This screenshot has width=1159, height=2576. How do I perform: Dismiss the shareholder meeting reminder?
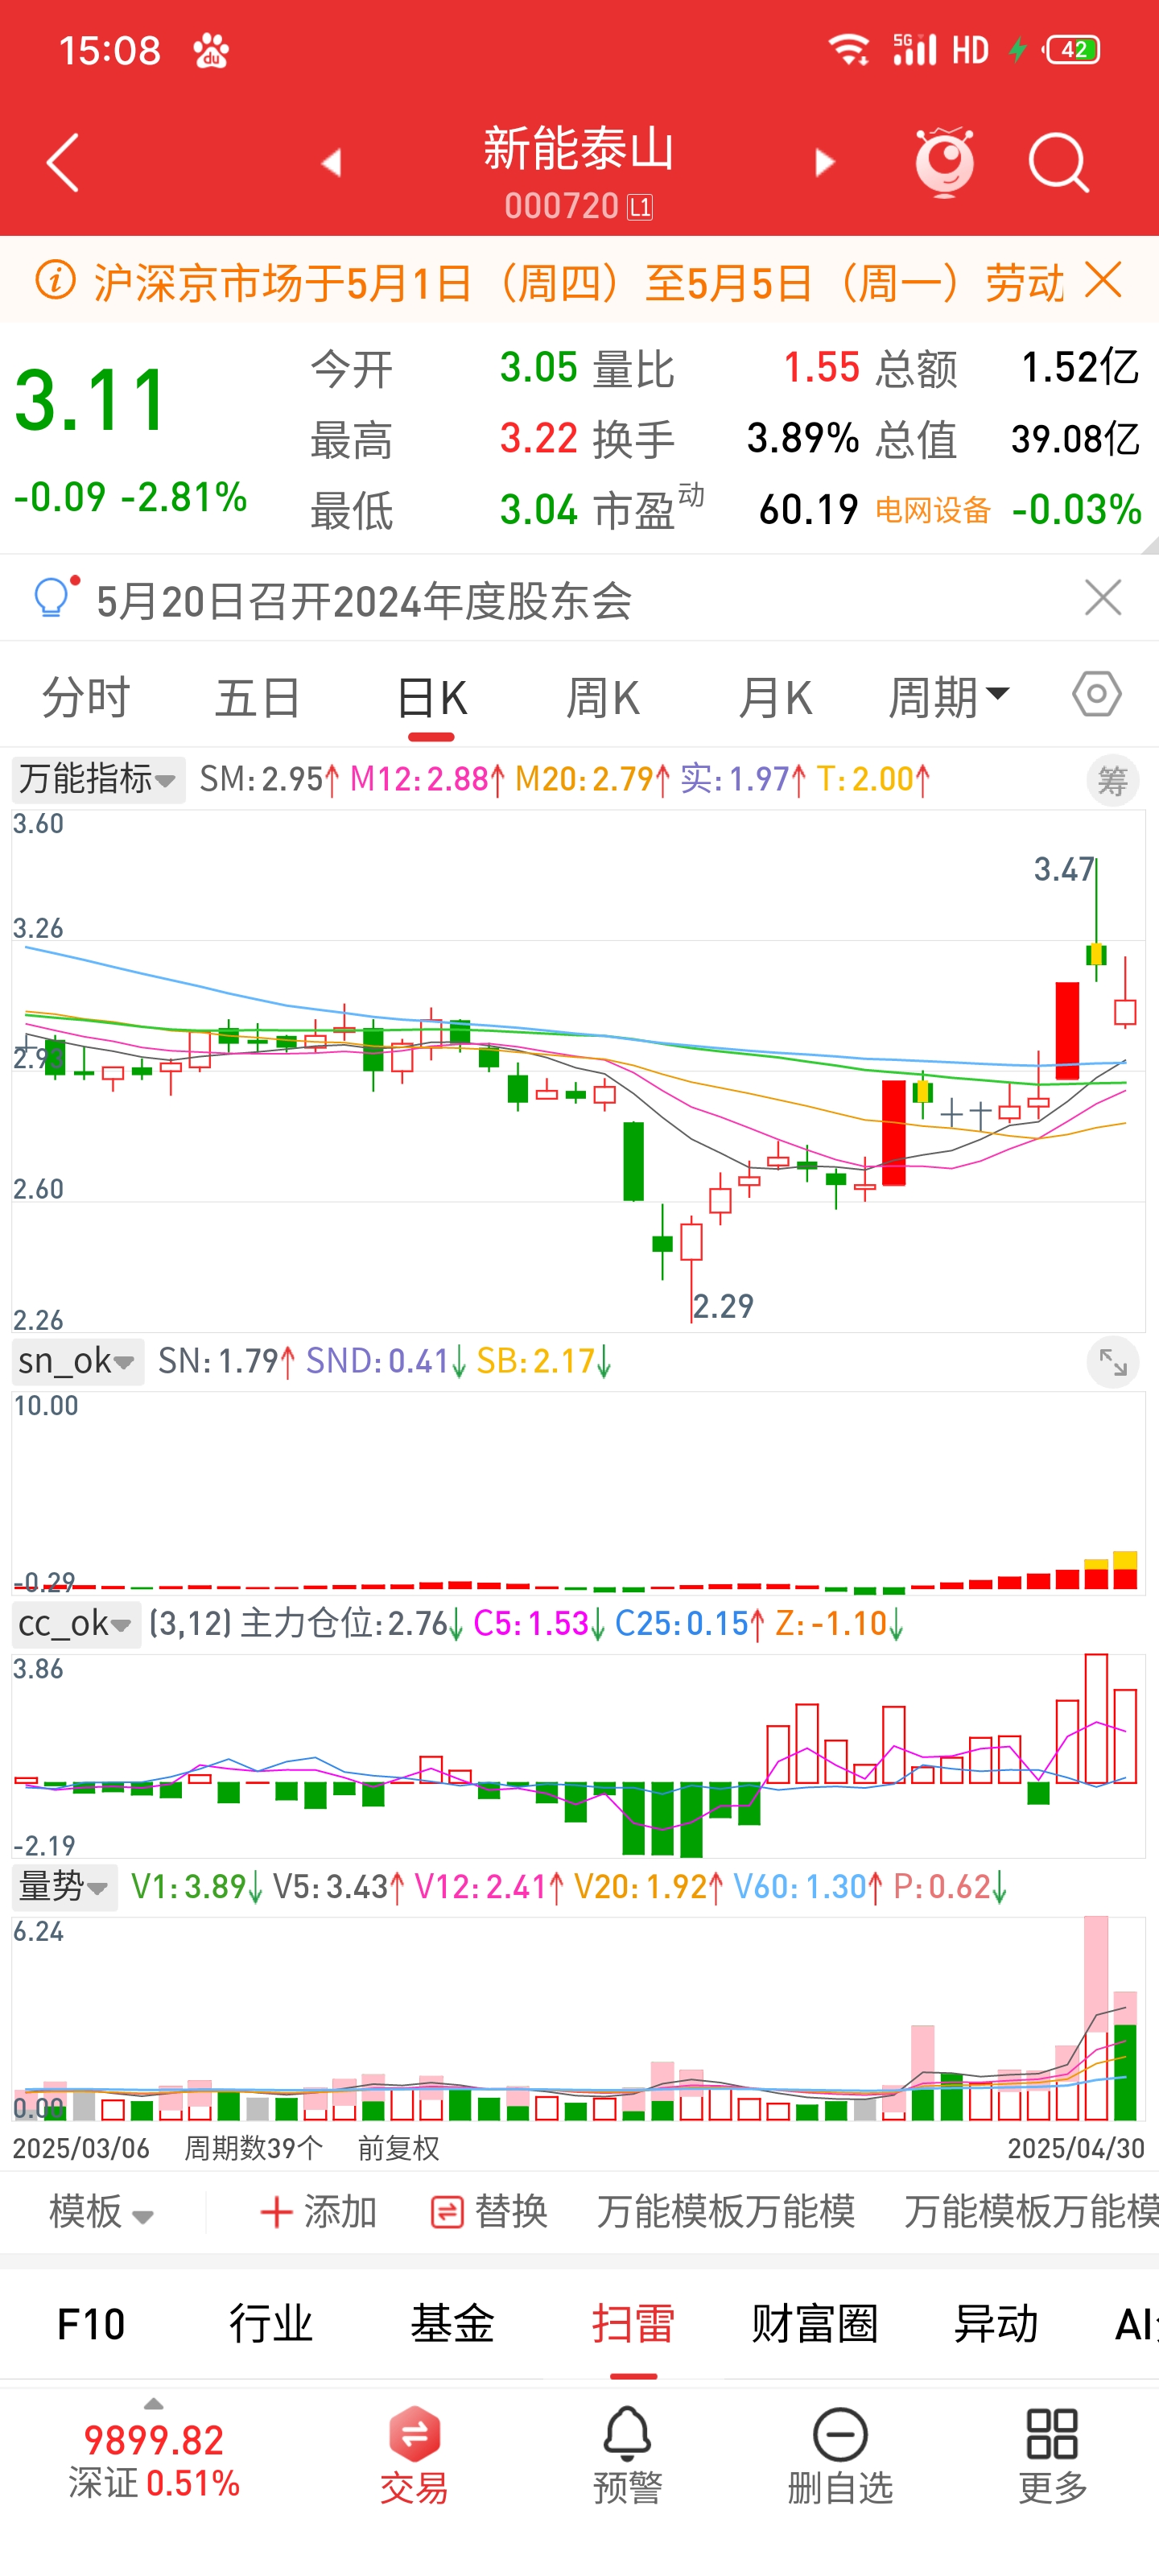[1103, 598]
